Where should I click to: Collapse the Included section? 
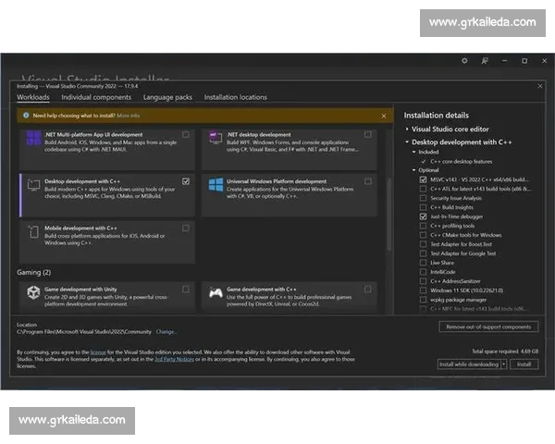point(413,152)
